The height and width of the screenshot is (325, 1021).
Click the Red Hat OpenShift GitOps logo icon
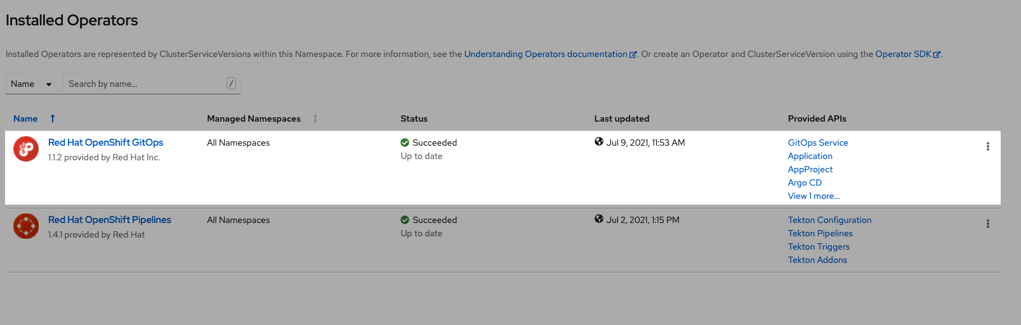26,149
